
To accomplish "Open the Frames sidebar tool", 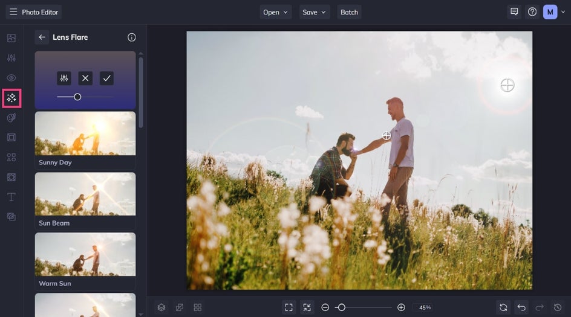I will (11, 138).
